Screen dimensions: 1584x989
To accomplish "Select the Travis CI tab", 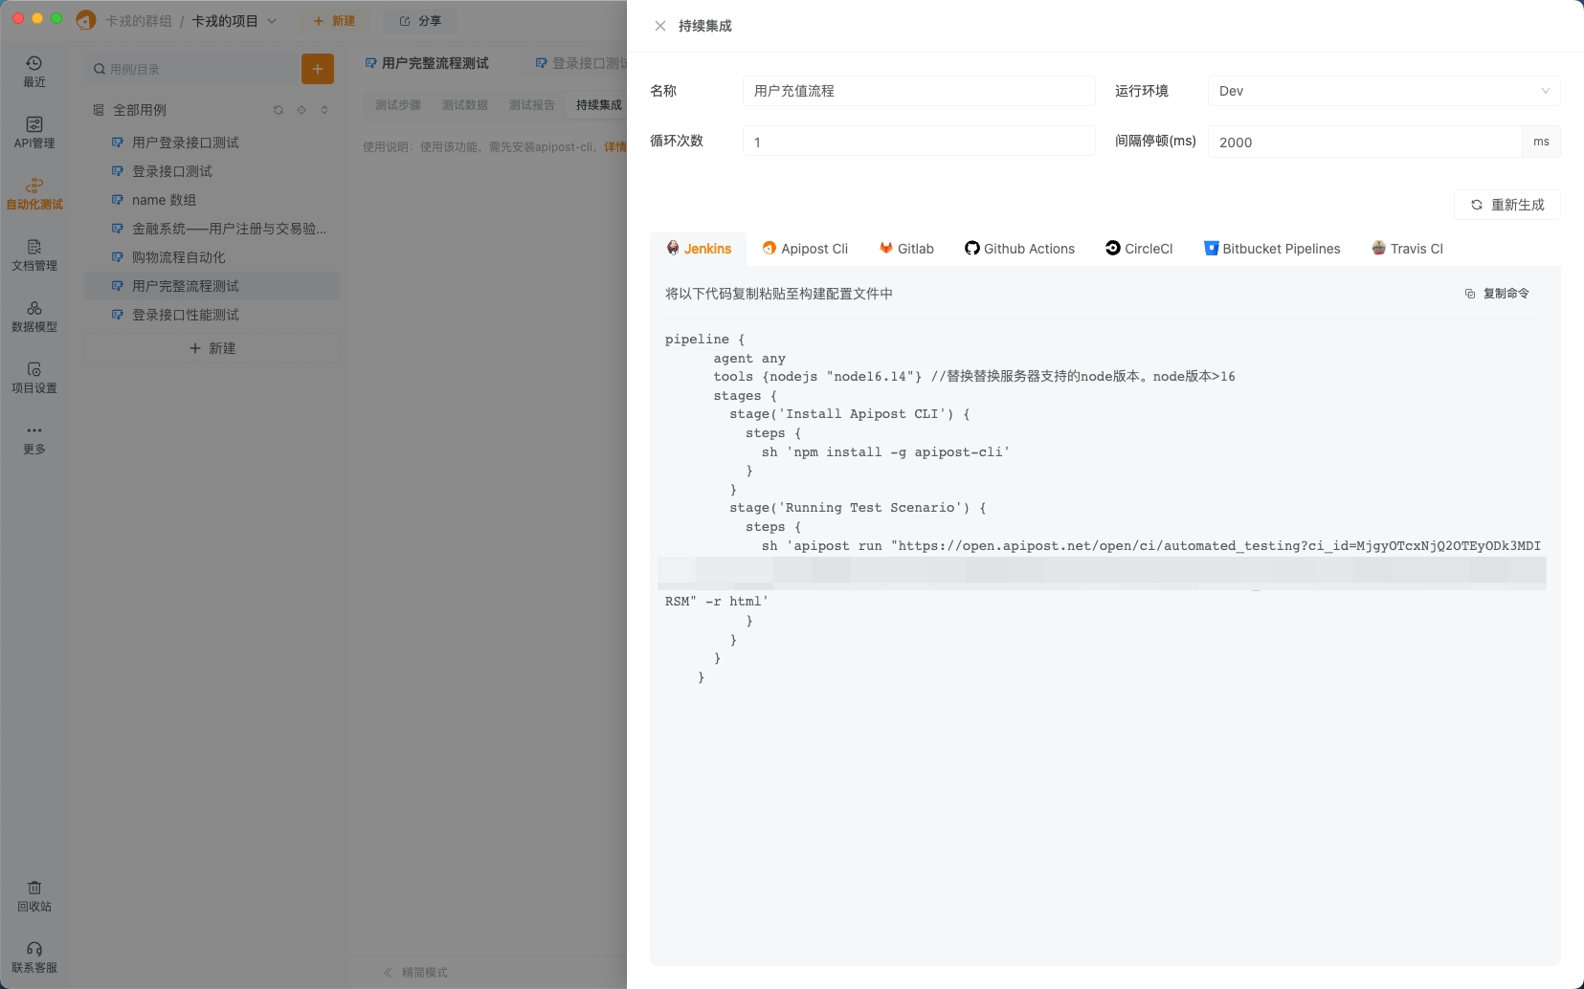I will coord(1407,249).
